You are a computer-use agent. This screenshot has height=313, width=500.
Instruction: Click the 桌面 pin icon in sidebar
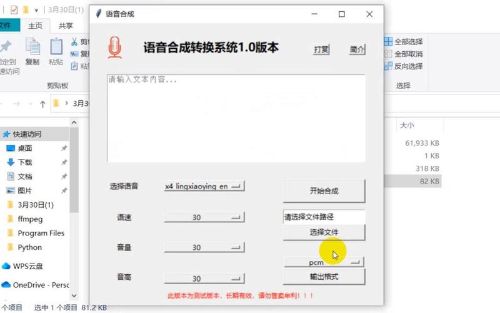click(x=64, y=148)
